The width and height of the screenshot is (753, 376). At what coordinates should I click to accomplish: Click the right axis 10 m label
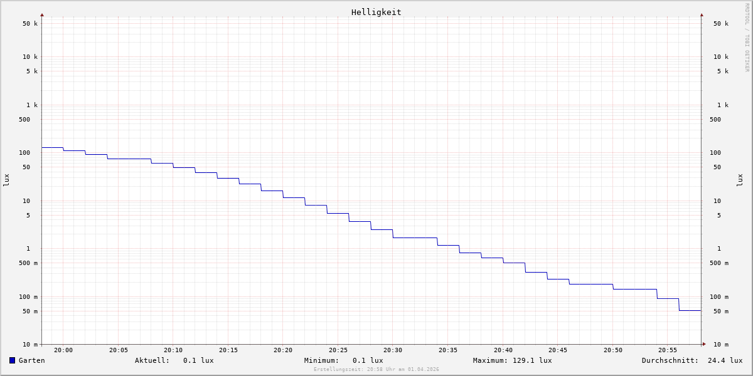tap(720, 345)
